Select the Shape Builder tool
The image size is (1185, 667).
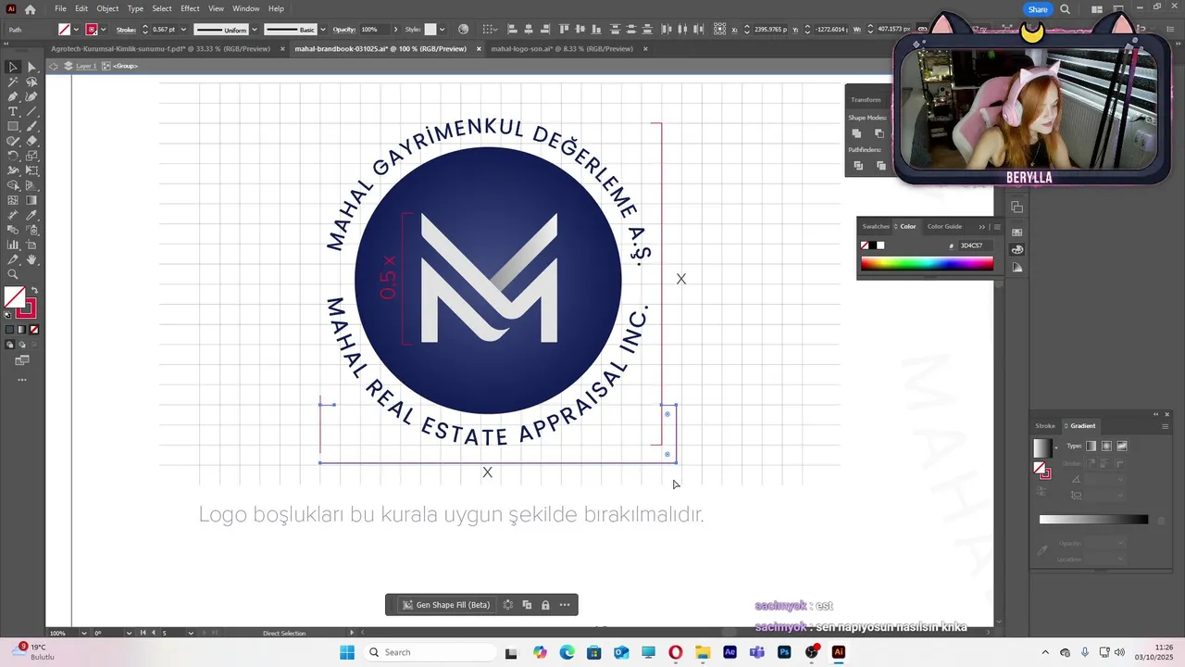click(x=13, y=186)
